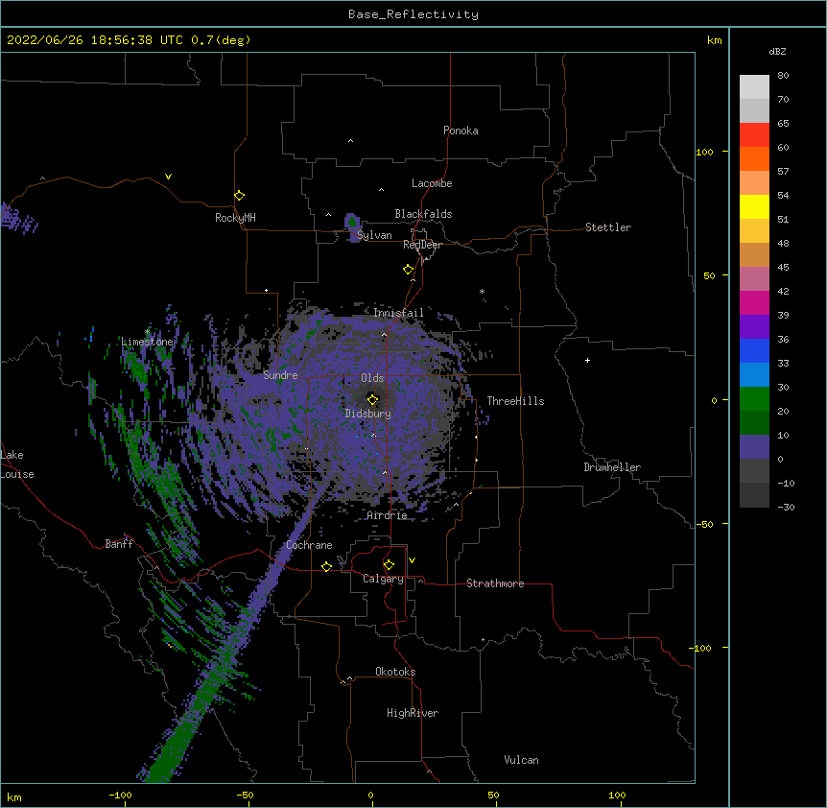This screenshot has height=808, width=827.
Task: Click the RedDeer city label
Action: coord(422,245)
